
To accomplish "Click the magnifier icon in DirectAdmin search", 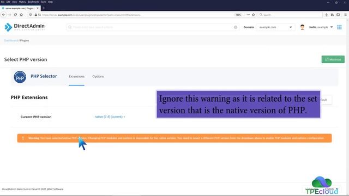I will click(x=70, y=27).
